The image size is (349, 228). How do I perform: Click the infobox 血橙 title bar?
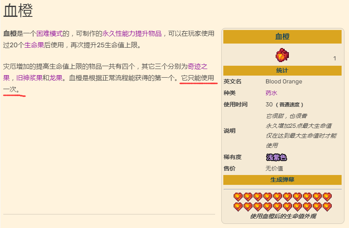point(282,37)
